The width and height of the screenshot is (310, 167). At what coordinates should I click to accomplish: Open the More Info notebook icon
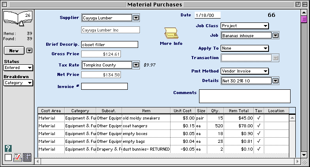click(x=171, y=33)
